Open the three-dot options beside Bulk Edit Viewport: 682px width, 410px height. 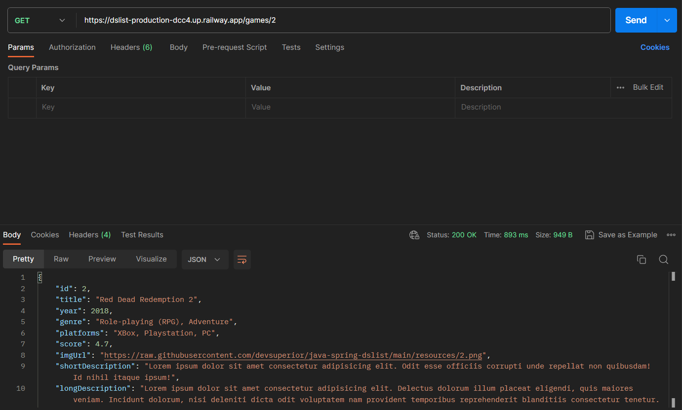coord(621,87)
